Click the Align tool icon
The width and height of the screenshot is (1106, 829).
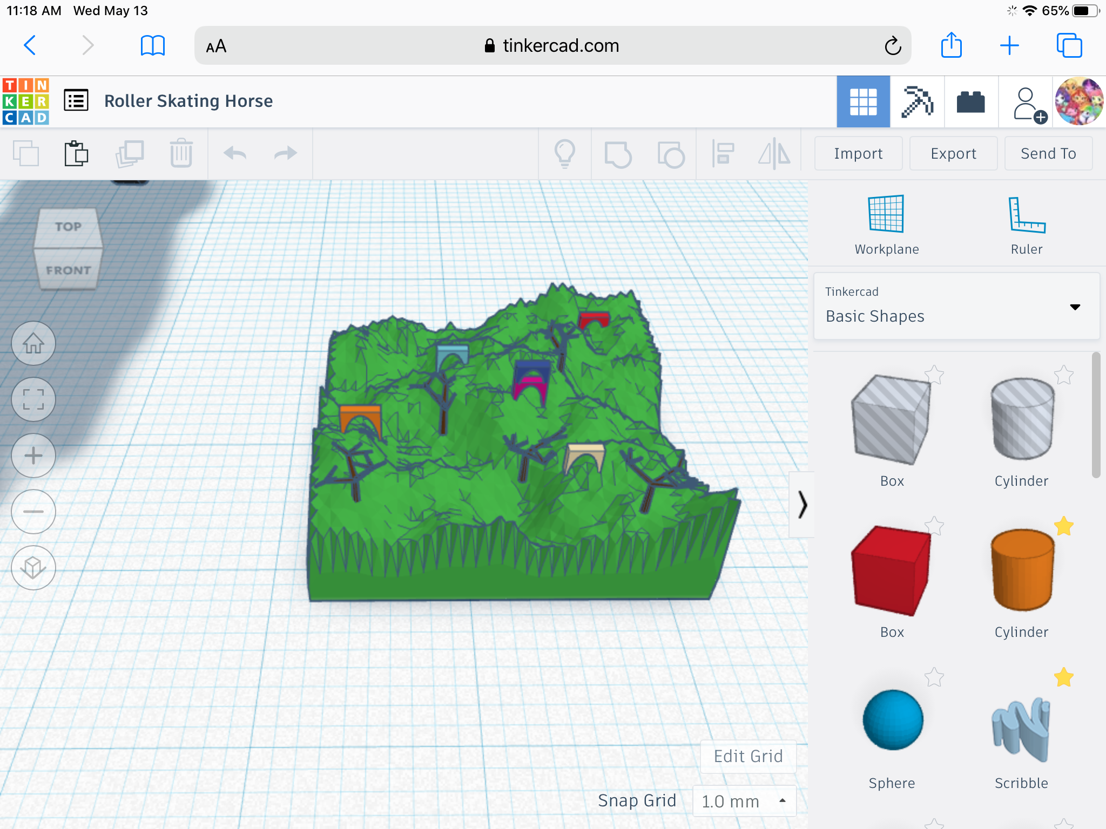click(x=723, y=154)
